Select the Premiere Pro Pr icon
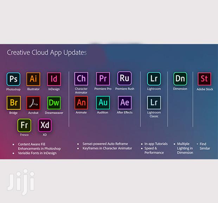This screenshot has width=218, height=203. click(103, 79)
